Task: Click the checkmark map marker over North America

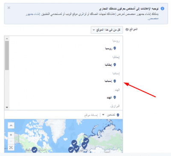Action: (x=34, y=150)
